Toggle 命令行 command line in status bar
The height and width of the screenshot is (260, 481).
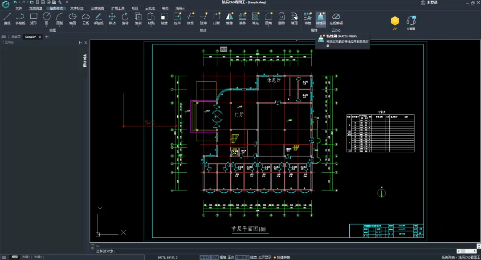click(205, 257)
